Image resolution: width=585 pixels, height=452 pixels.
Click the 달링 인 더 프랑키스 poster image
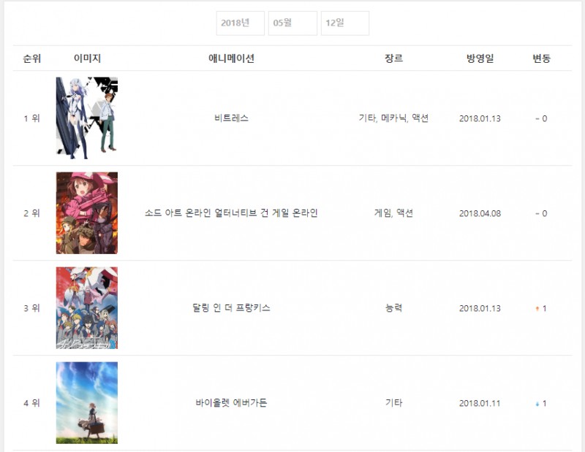pos(87,308)
